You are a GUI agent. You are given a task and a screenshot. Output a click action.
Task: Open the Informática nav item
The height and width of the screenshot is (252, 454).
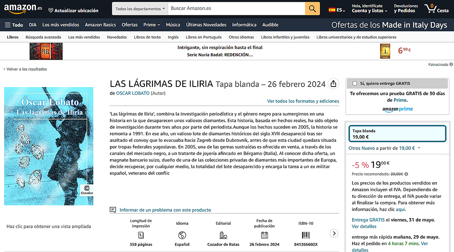(x=244, y=25)
